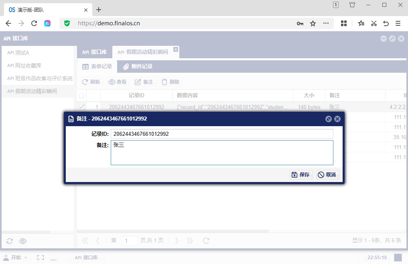The height and width of the screenshot is (264, 408).
Task: Uncheck the row 1 checkbox
Action: [x=82, y=106]
